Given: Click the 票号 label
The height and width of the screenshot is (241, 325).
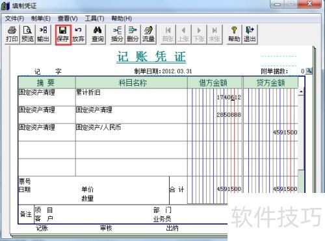Looking at the screenshot, I should 25,181.
